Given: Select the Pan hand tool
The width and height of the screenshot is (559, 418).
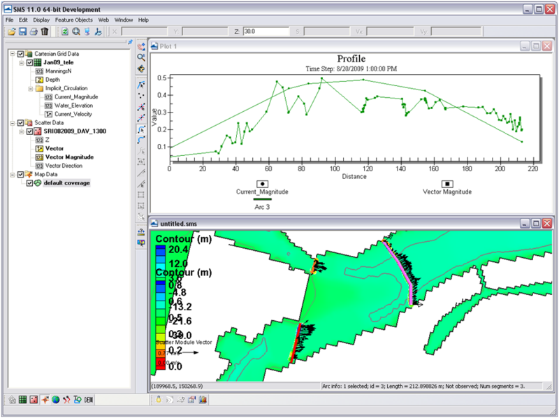Looking at the screenshot, I should pyautogui.click(x=141, y=46).
